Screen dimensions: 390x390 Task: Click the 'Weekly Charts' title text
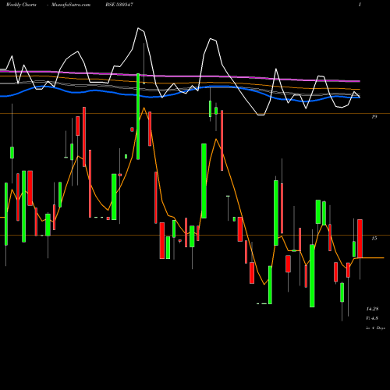pyautogui.click(x=21, y=5)
